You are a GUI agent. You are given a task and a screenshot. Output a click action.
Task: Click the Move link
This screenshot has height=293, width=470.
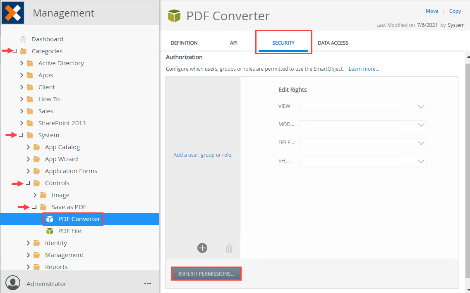click(x=432, y=11)
